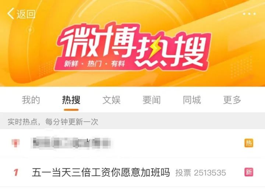Viewport: 265px width, 190px height.
Task: Switch to the 我的 tab
Action: (x=31, y=100)
